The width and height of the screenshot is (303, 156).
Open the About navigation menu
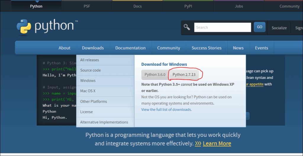[x=65, y=48]
